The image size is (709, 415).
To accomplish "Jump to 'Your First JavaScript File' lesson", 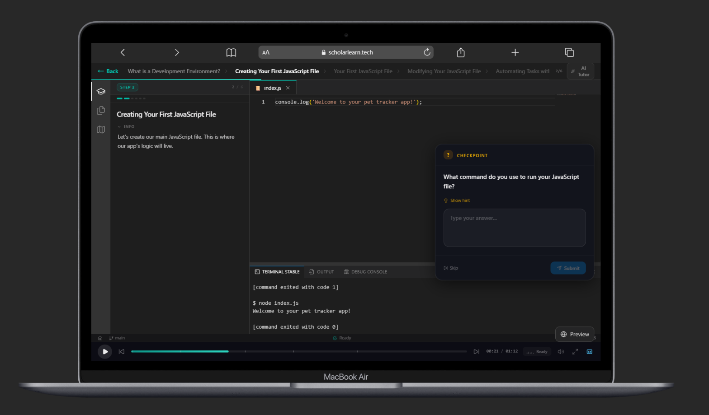I will (x=363, y=71).
